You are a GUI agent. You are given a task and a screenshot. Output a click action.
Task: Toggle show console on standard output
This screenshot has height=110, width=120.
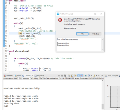click(x=79, y=76)
